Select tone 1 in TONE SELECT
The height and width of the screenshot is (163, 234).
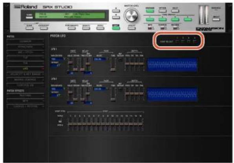(177, 41)
